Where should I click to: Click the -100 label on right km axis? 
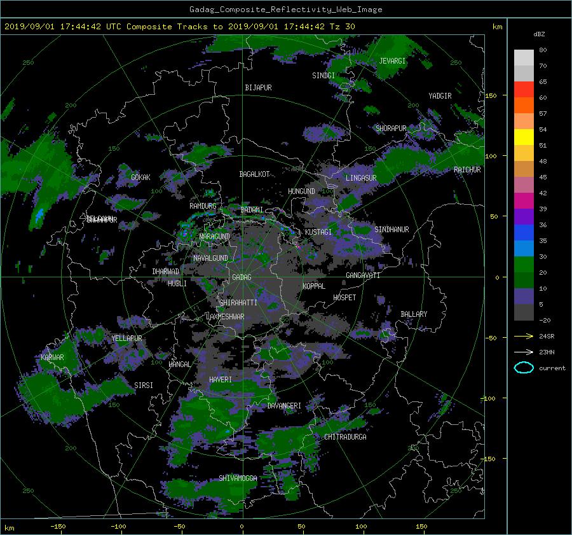pyautogui.click(x=487, y=398)
